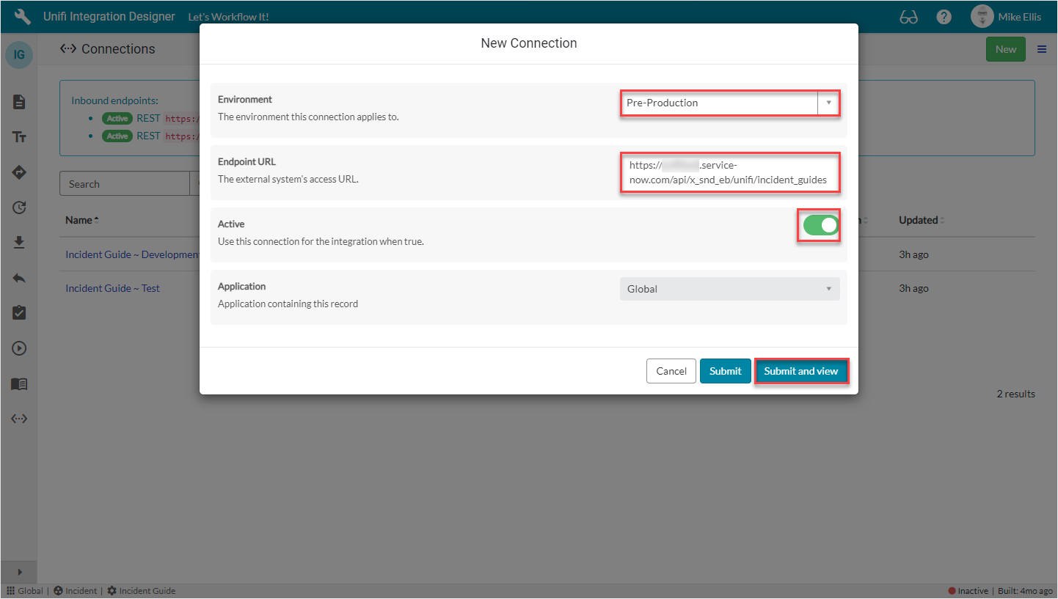The image size is (1058, 599).
Task: Open the Incident Guide ~ Test record
Action: click(x=112, y=287)
